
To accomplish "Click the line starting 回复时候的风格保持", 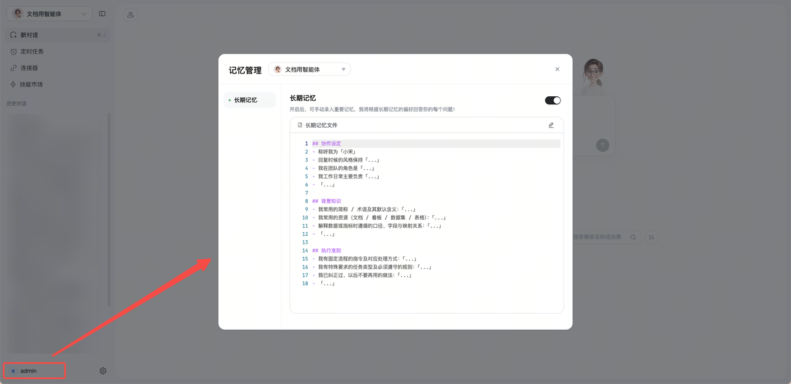I will [345, 160].
